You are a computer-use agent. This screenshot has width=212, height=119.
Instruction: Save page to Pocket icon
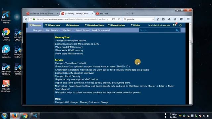pos(181,19)
